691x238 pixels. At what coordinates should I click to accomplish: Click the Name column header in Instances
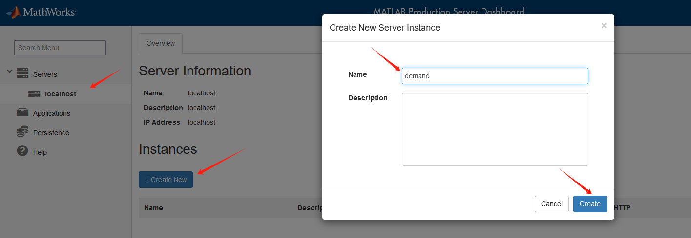point(153,208)
